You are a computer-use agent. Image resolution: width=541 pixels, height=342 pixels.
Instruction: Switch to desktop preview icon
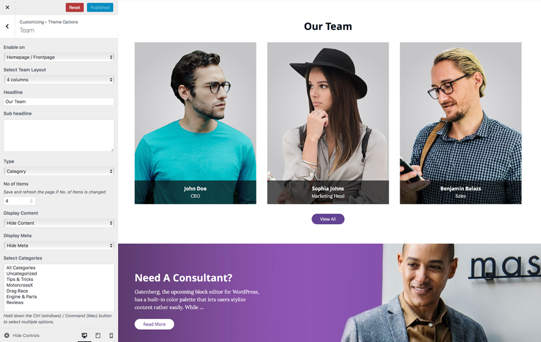(84, 335)
